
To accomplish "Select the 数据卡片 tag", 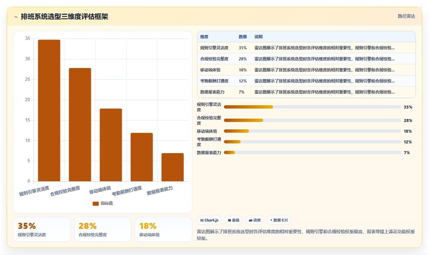I will click(x=279, y=220).
